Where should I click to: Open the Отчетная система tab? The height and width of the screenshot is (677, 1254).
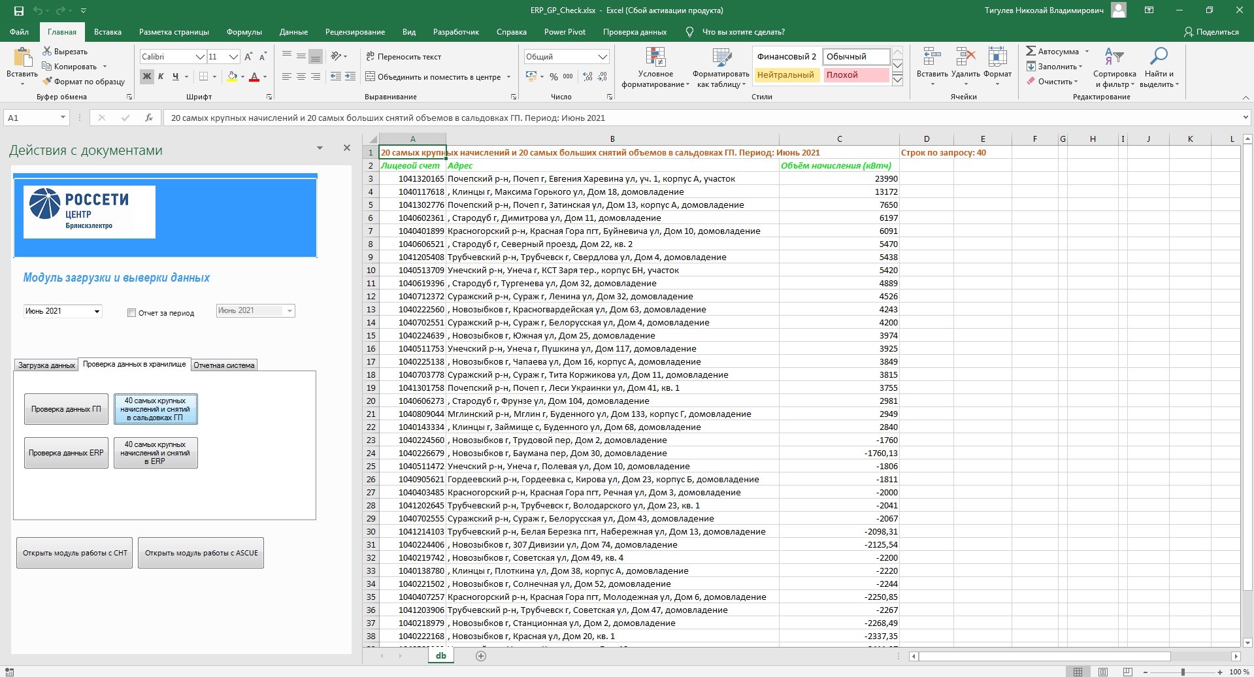coord(224,365)
